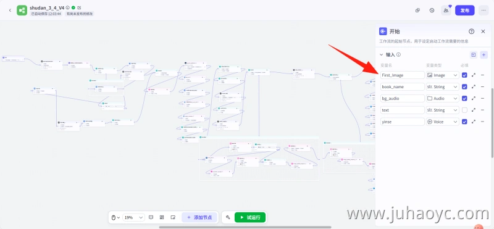Click the import inputs icon beside plus
The height and width of the screenshot is (229, 494).
(x=473, y=55)
